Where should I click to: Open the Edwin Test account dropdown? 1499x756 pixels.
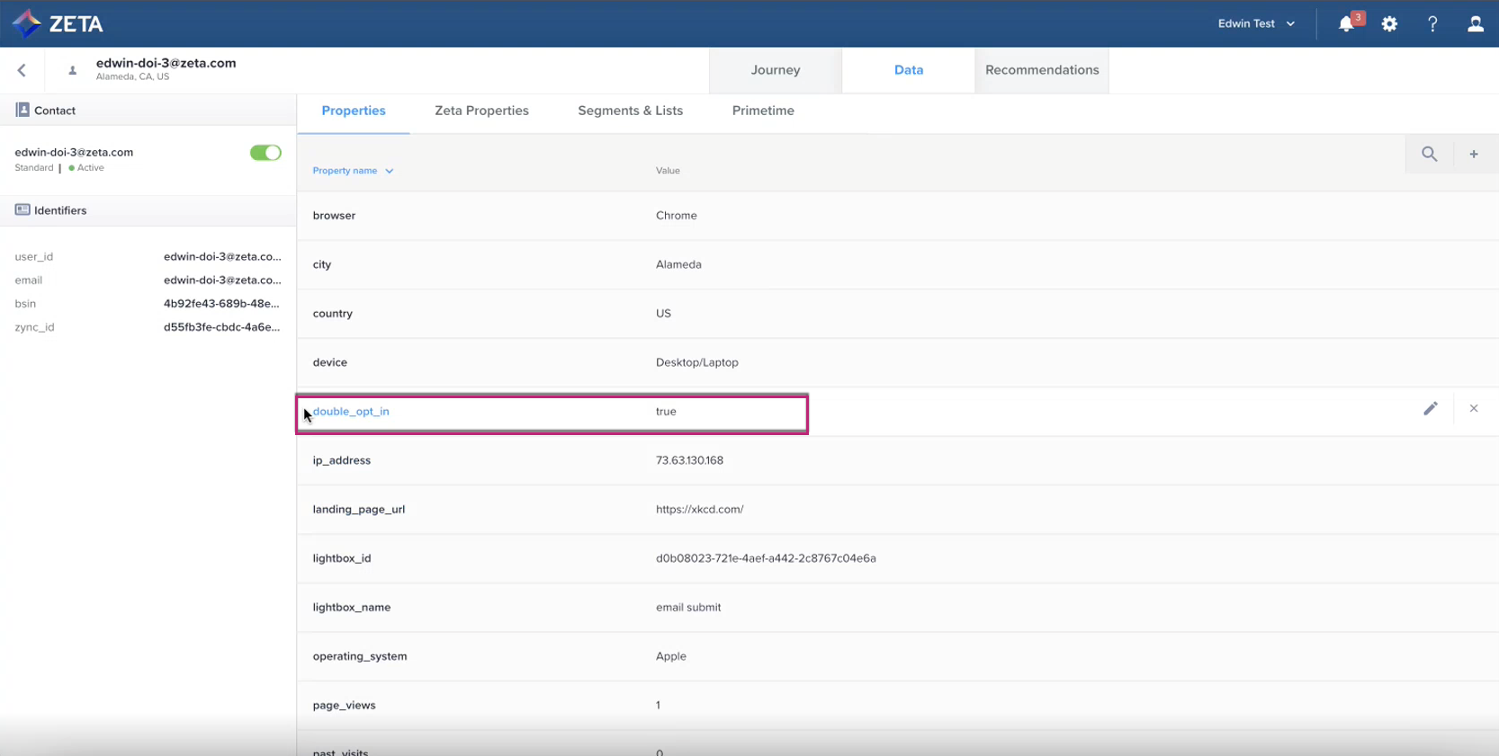(x=1256, y=24)
